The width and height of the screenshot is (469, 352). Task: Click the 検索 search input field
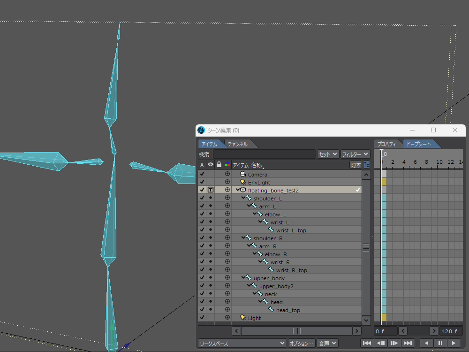pos(265,154)
